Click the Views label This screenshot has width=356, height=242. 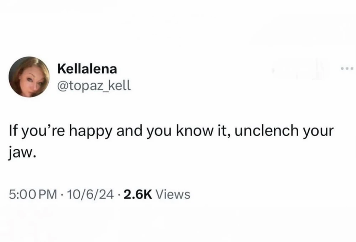point(173,194)
